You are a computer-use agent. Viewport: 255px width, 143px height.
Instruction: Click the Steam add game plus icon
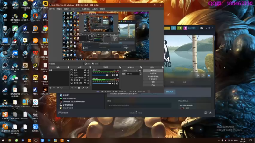(60, 113)
